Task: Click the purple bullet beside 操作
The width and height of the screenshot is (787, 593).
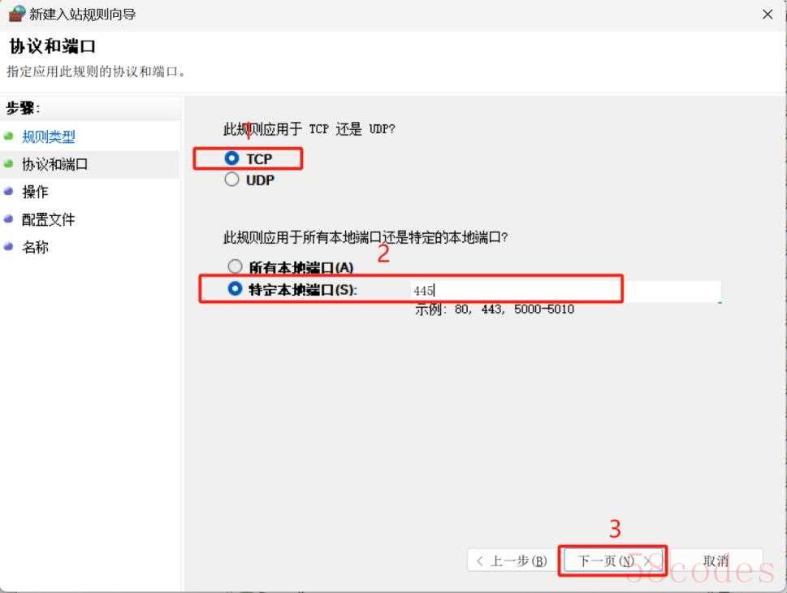Action: pyautogui.click(x=9, y=192)
